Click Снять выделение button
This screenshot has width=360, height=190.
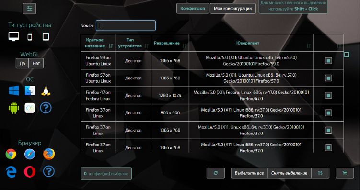pyautogui.click(x=289, y=173)
